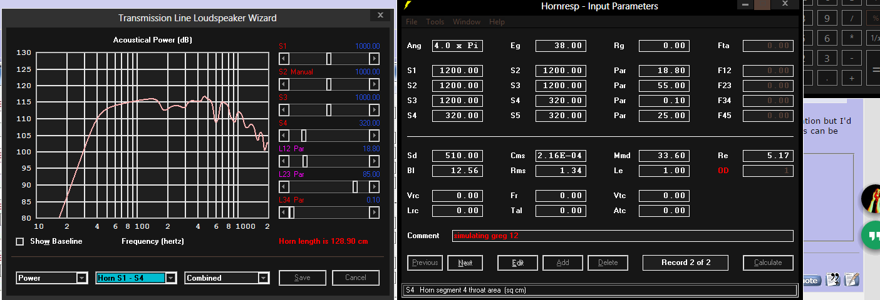The image size is (880, 300).
Task: Click the Record 2 of 2 button
Action: (x=686, y=262)
